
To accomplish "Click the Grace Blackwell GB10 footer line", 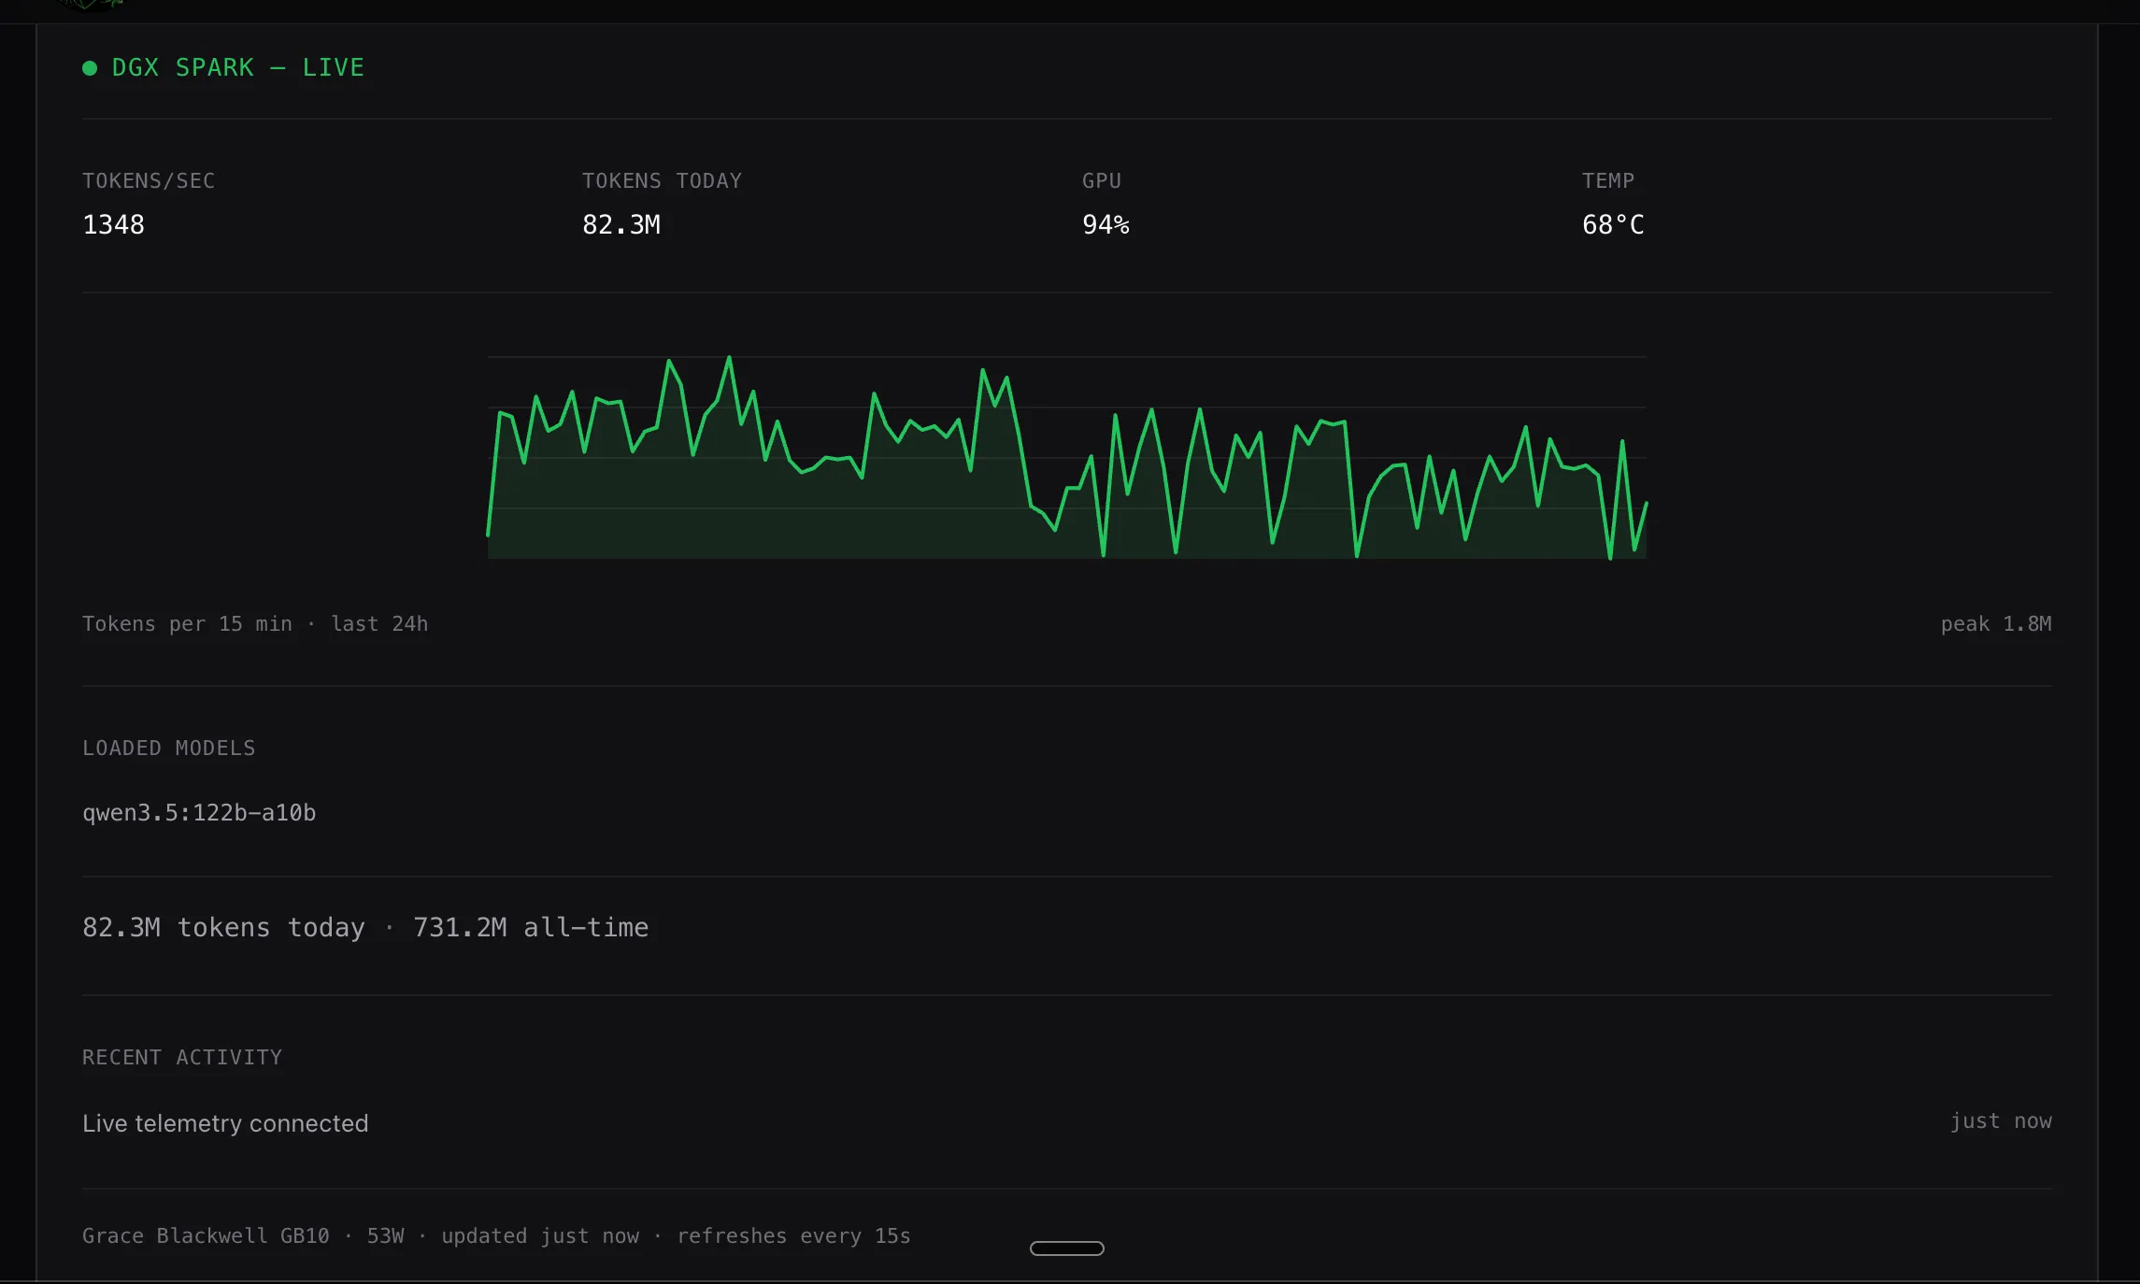I will pyautogui.click(x=496, y=1236).
